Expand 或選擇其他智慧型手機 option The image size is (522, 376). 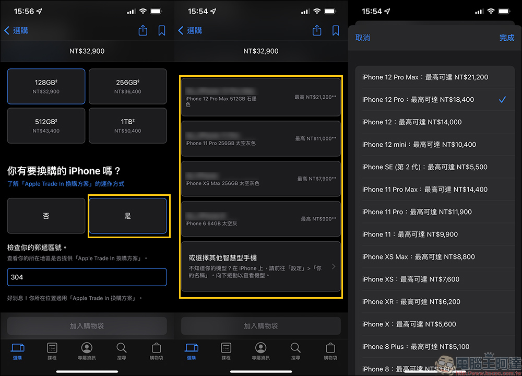261,266
